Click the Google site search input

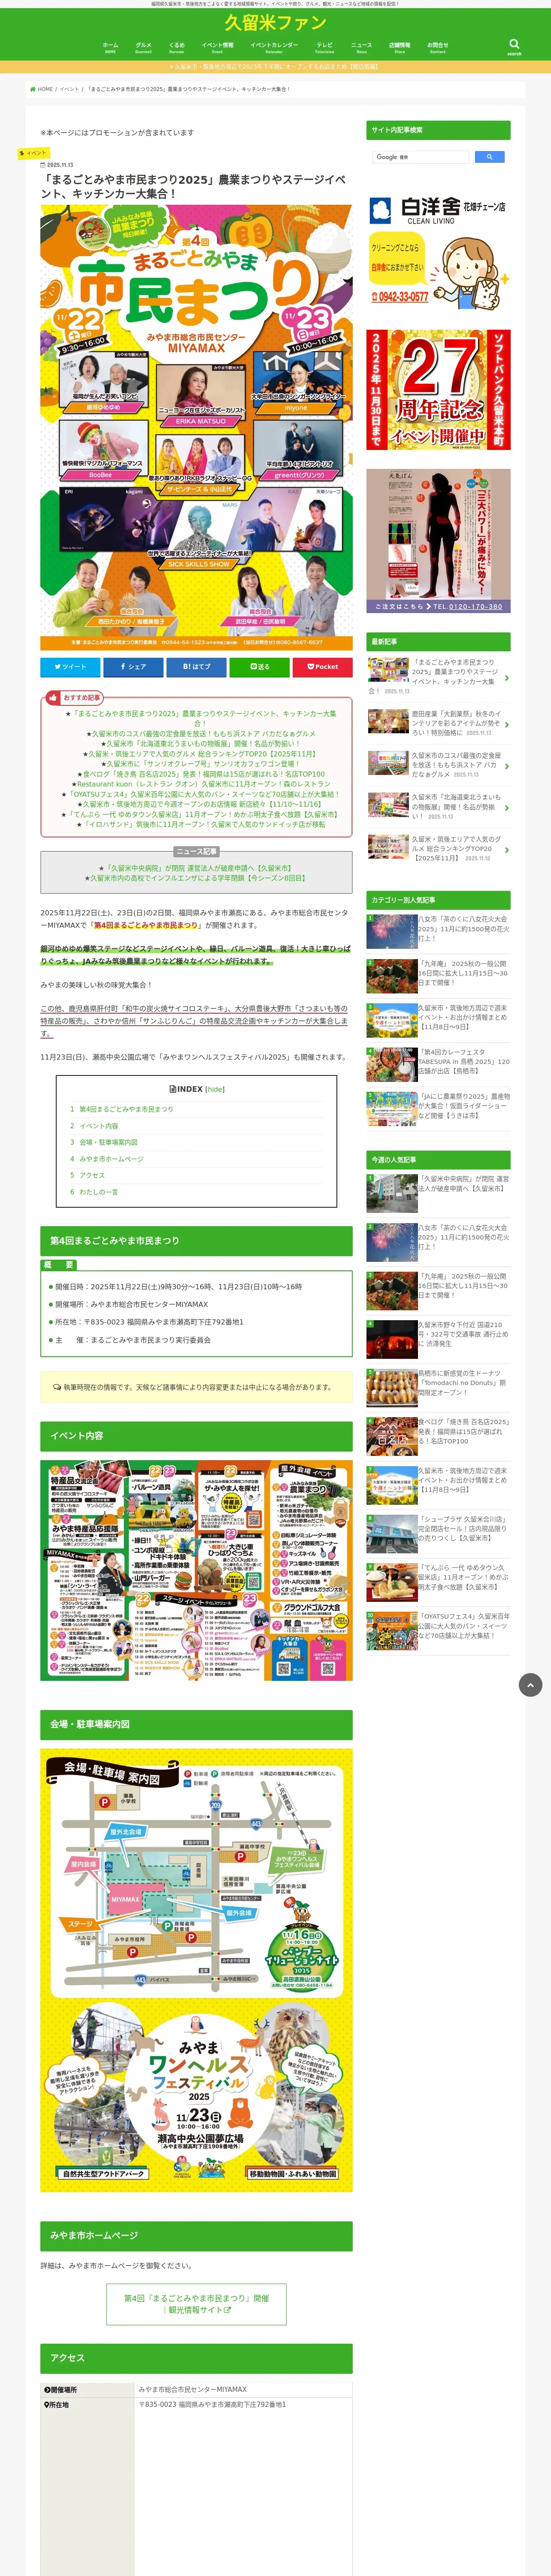tap(421, 157)
